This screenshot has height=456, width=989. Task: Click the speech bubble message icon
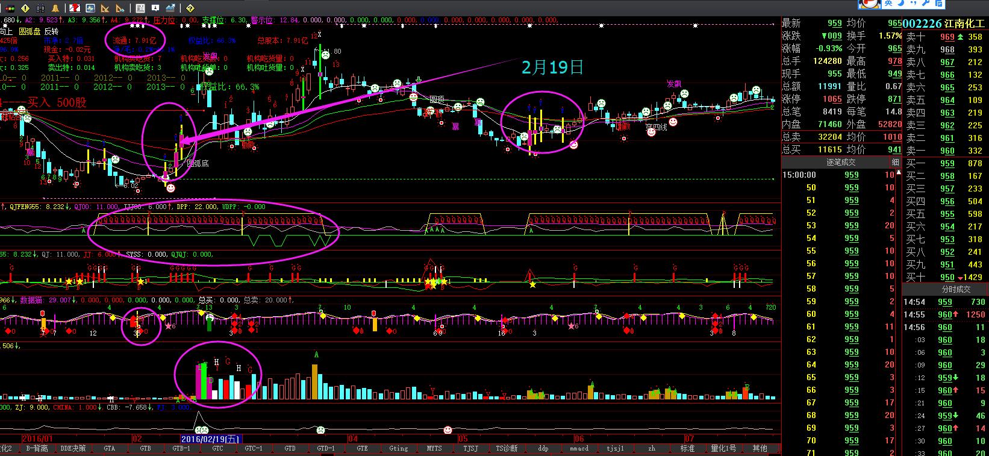coord(155,8)
